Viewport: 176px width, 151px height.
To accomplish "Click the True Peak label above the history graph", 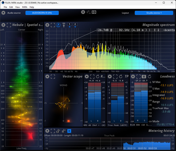I will click(x=109, y=135).
